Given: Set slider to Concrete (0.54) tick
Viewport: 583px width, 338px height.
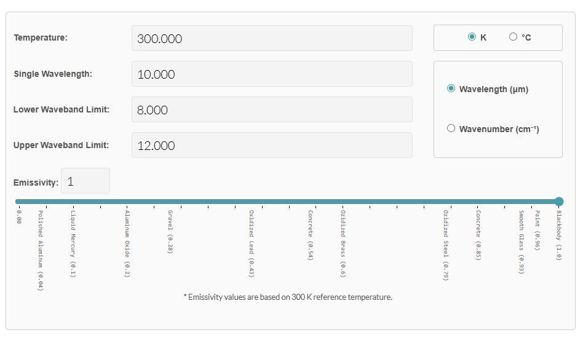Looking at the screenshot, I should point(311,202).
